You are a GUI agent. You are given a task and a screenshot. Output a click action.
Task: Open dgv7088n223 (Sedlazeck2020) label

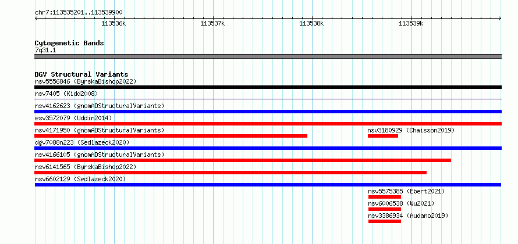(82, 142)
